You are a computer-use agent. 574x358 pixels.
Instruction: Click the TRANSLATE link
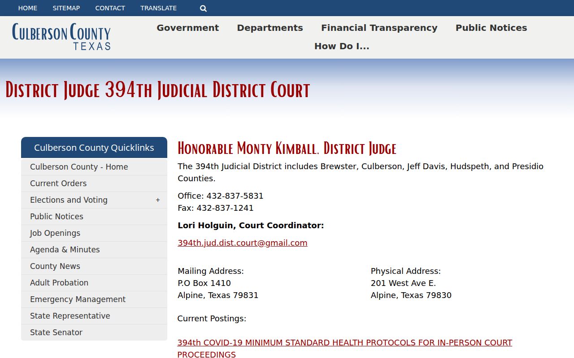click(159, 8)
